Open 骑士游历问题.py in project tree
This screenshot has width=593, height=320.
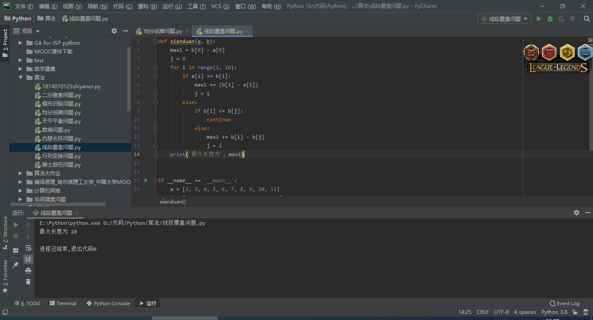[x=61, y=165]
